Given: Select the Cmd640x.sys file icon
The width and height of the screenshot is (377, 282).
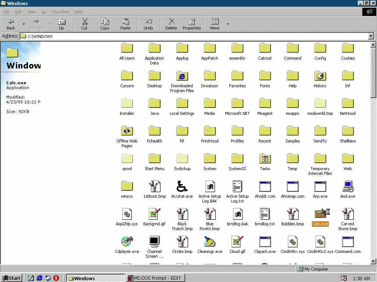Looking at the screenshot, I should coord(292,242).
